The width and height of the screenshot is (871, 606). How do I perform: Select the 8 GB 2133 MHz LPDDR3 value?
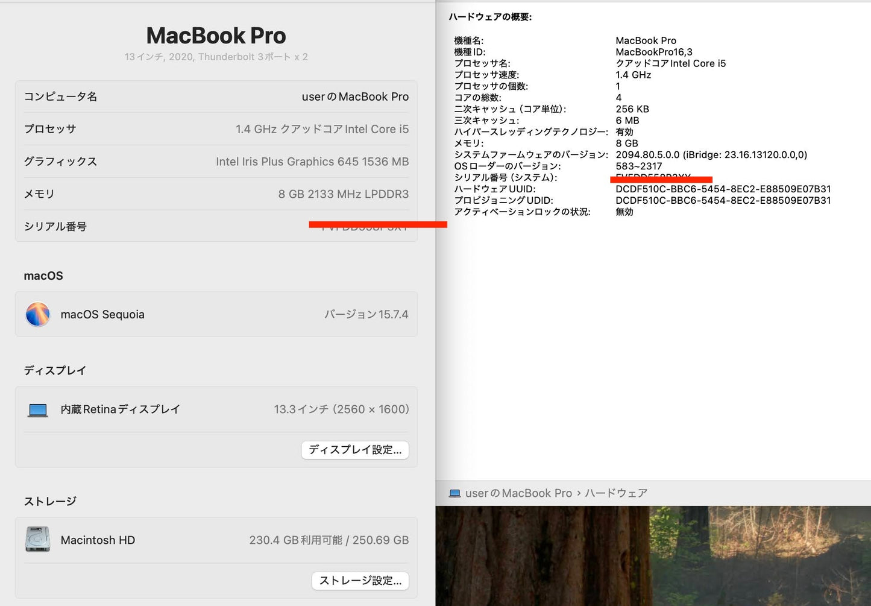tap(344, 194)
